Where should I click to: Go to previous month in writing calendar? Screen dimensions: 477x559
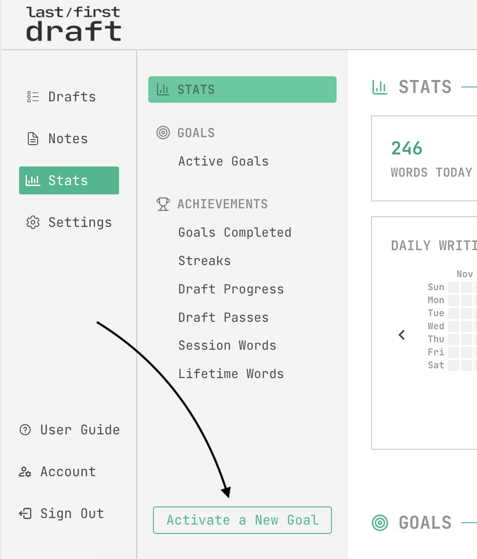coord(402,334)
